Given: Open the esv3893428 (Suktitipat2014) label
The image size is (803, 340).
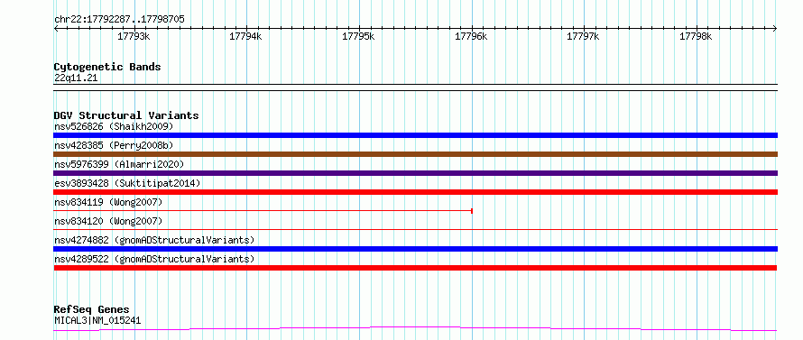Looking at the screenshot, I should tap(127, 183).
